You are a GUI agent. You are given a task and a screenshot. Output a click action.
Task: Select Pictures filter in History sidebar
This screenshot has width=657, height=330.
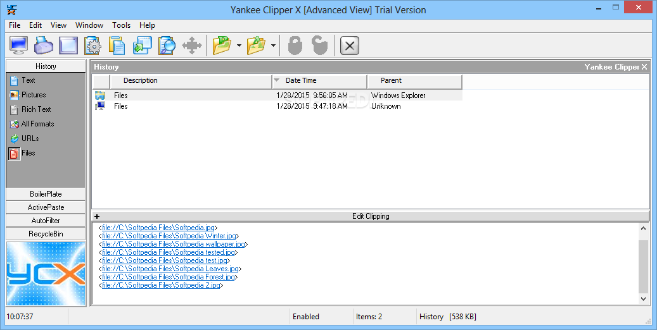tap(28, 95)
